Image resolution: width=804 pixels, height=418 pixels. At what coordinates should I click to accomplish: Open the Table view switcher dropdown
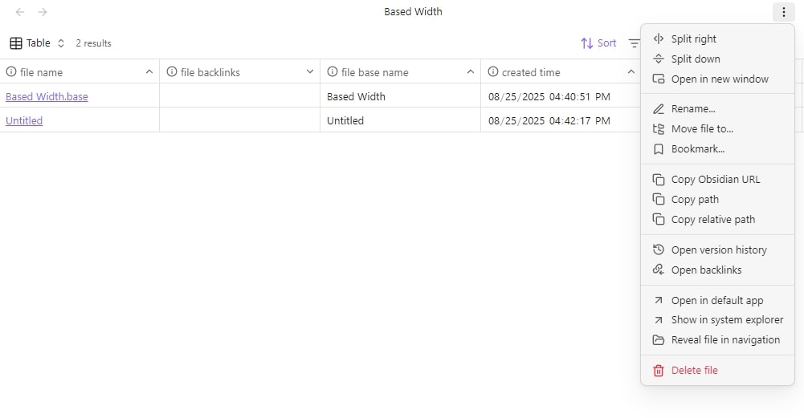[x=38, y=43]
